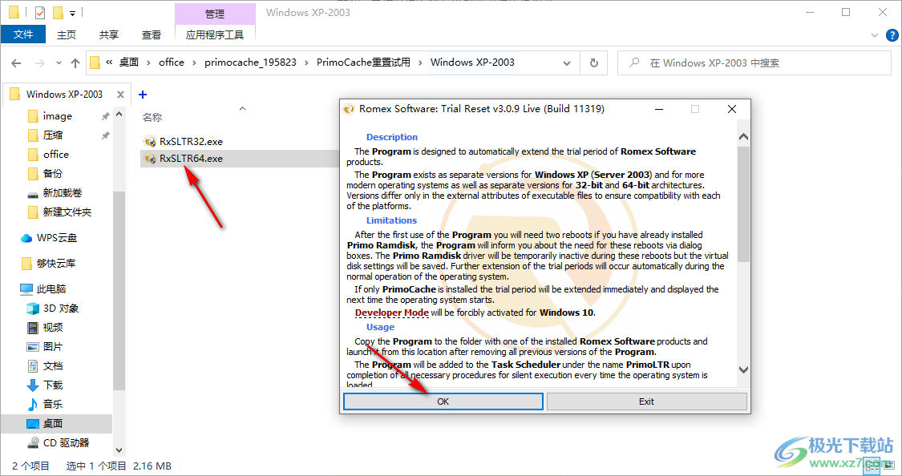Click the search box for Windows XP-2003
Viewport: 902px width, 476px height.
pos(754,63)
